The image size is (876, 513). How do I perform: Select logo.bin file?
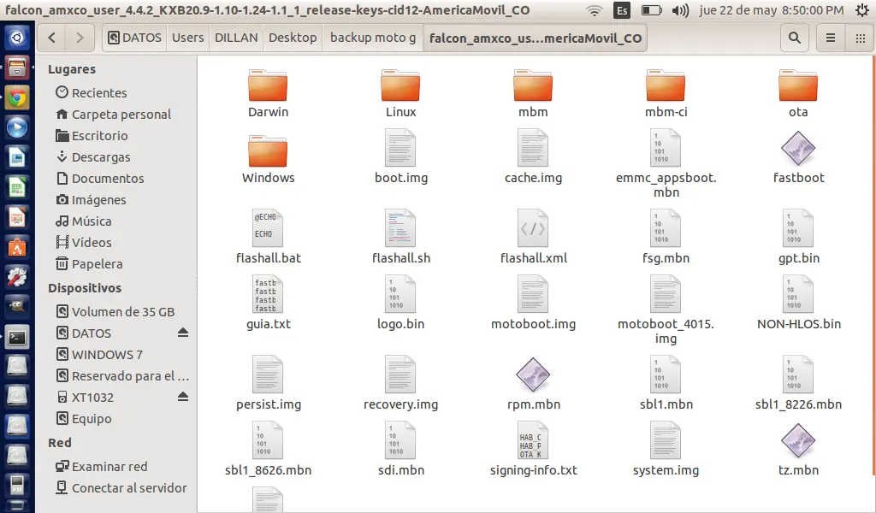pos(400,304)
